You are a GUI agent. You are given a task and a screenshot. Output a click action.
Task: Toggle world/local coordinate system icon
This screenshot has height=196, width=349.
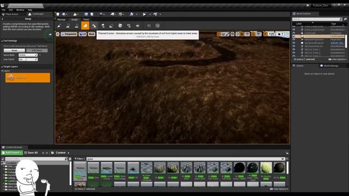233,34
